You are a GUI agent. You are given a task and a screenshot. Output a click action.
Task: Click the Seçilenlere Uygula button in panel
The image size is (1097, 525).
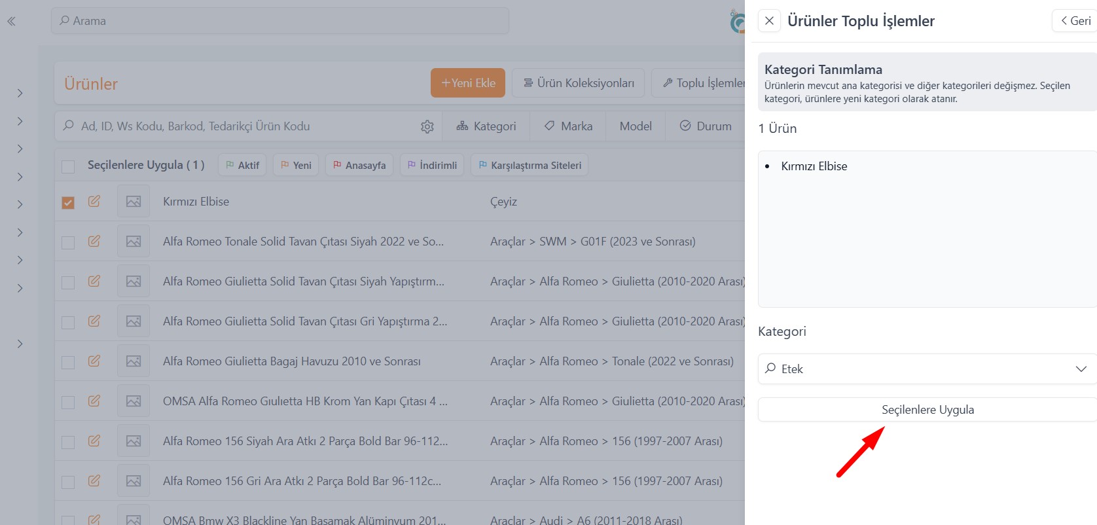tap(927, 410)
